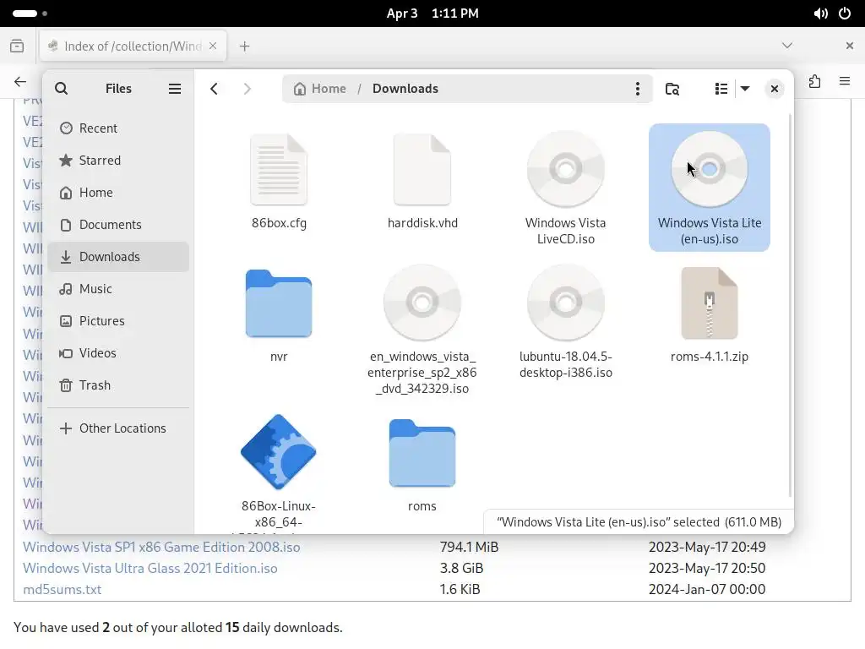The height and width of the screenshot is (649, 865).
Task: Select the Windows Vista Lite (en-us).iso disc icon
Action: (710, 169)
